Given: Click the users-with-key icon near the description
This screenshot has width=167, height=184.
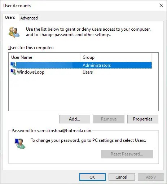Looking at the screenshot, I should [x=14, y=32].
